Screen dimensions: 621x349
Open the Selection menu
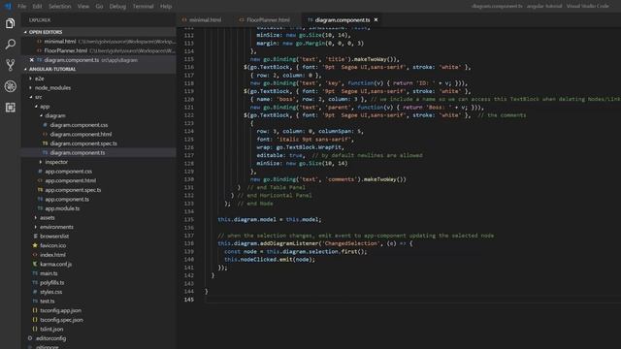tap(60, 7)
